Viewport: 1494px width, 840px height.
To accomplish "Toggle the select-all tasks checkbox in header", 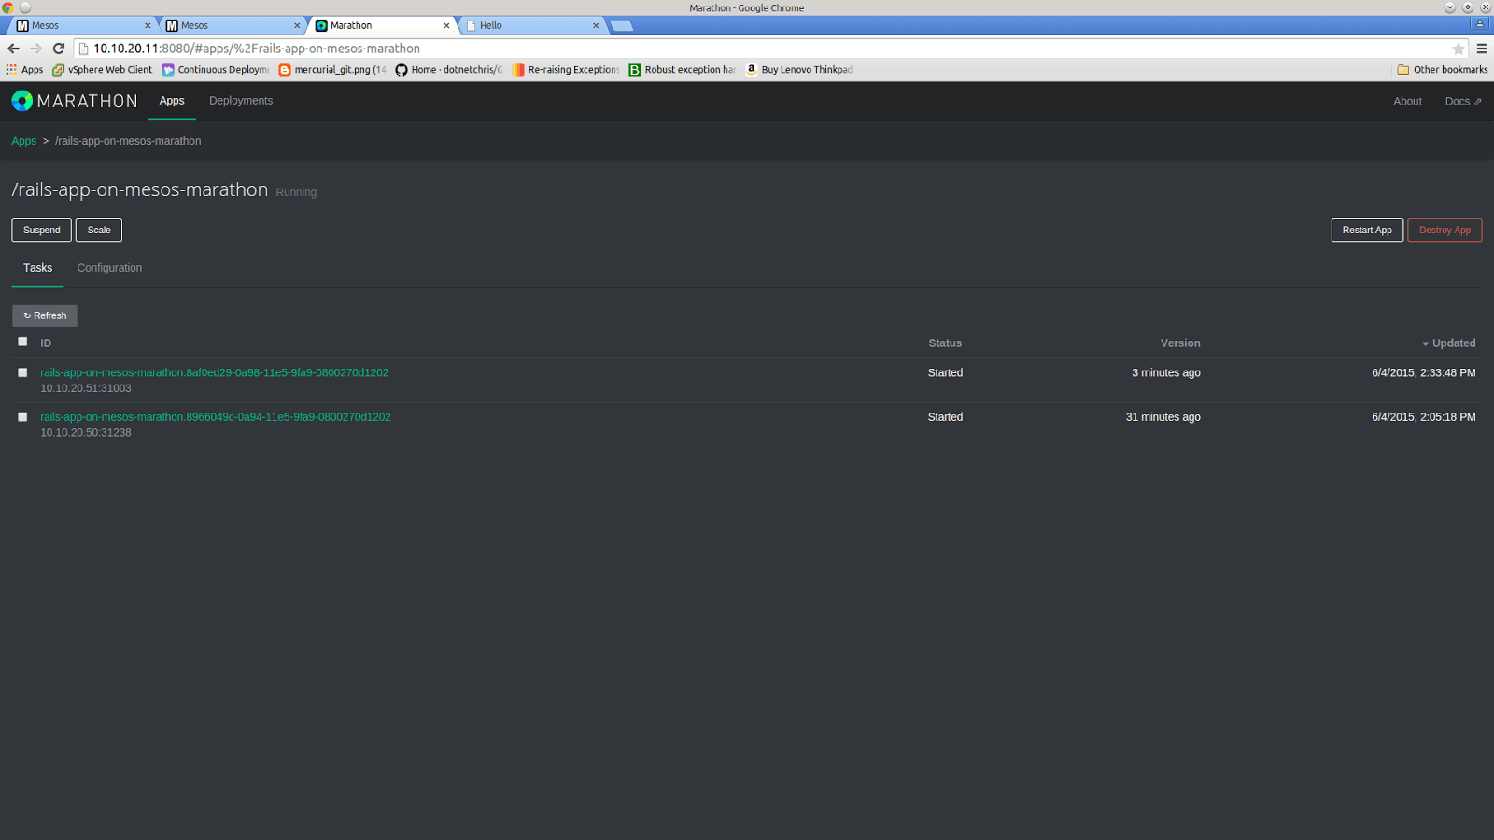I will tap(22, 342).
